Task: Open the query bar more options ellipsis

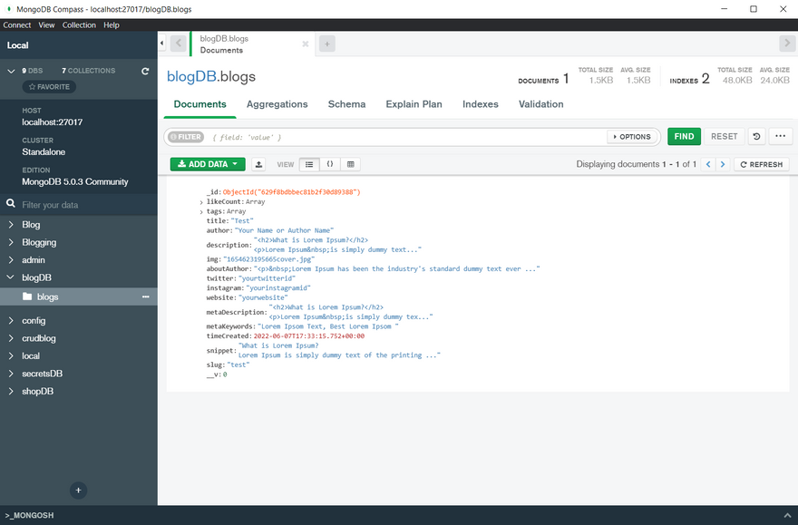Action: [780, 136]
